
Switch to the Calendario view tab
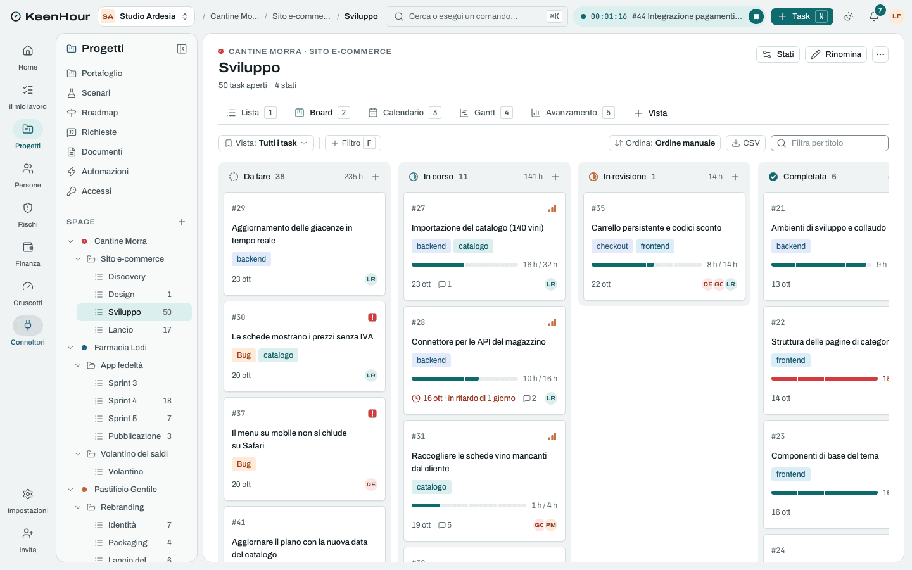(x=404, y=113)
